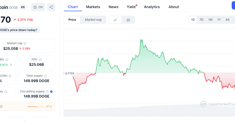Open the Yield tab
The image size is (235, 121).
pos(131,7)
